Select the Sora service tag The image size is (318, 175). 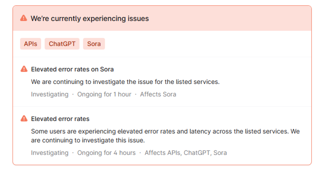pyautogui.click(x=94, y=44)
